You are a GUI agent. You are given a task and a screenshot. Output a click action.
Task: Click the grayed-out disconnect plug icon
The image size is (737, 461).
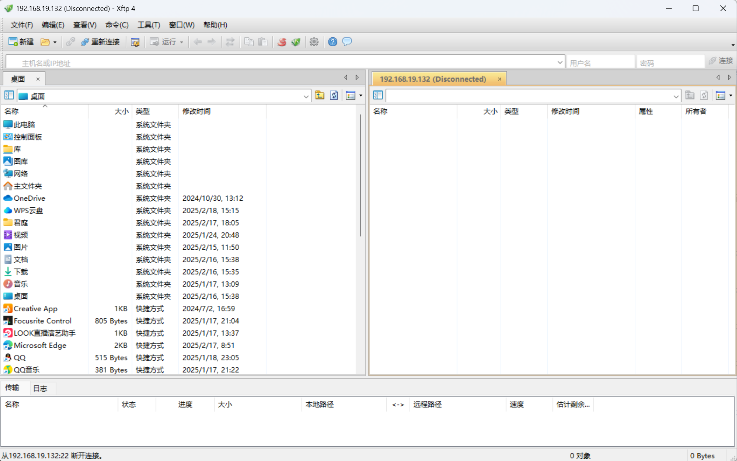(70, 42)
